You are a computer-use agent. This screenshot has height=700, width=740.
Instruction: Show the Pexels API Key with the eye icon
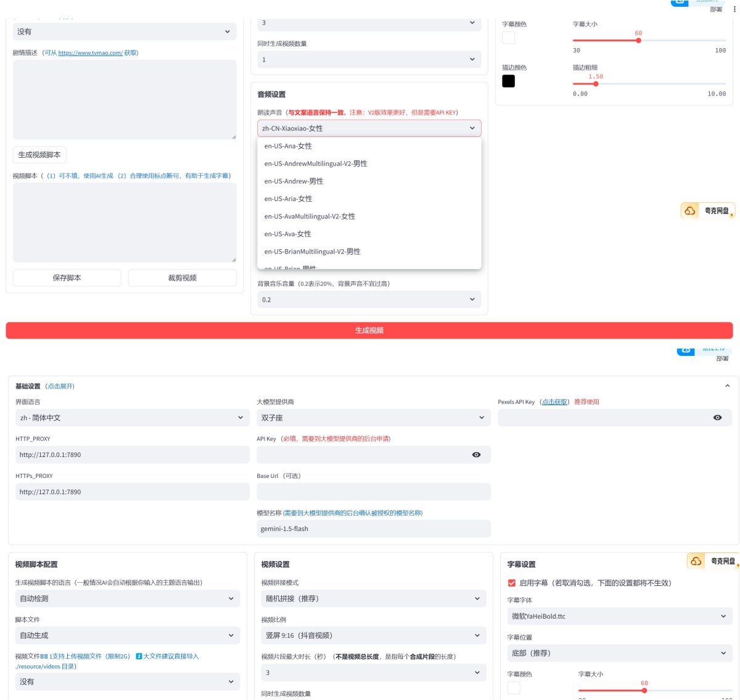point(717,418)
